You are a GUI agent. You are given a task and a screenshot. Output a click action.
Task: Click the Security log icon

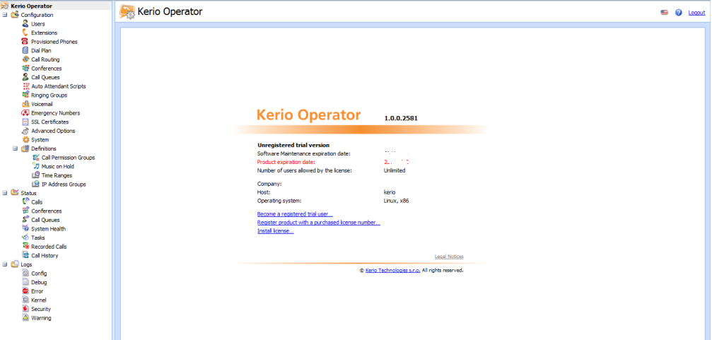pyautogui.click(x=26, y=309)
